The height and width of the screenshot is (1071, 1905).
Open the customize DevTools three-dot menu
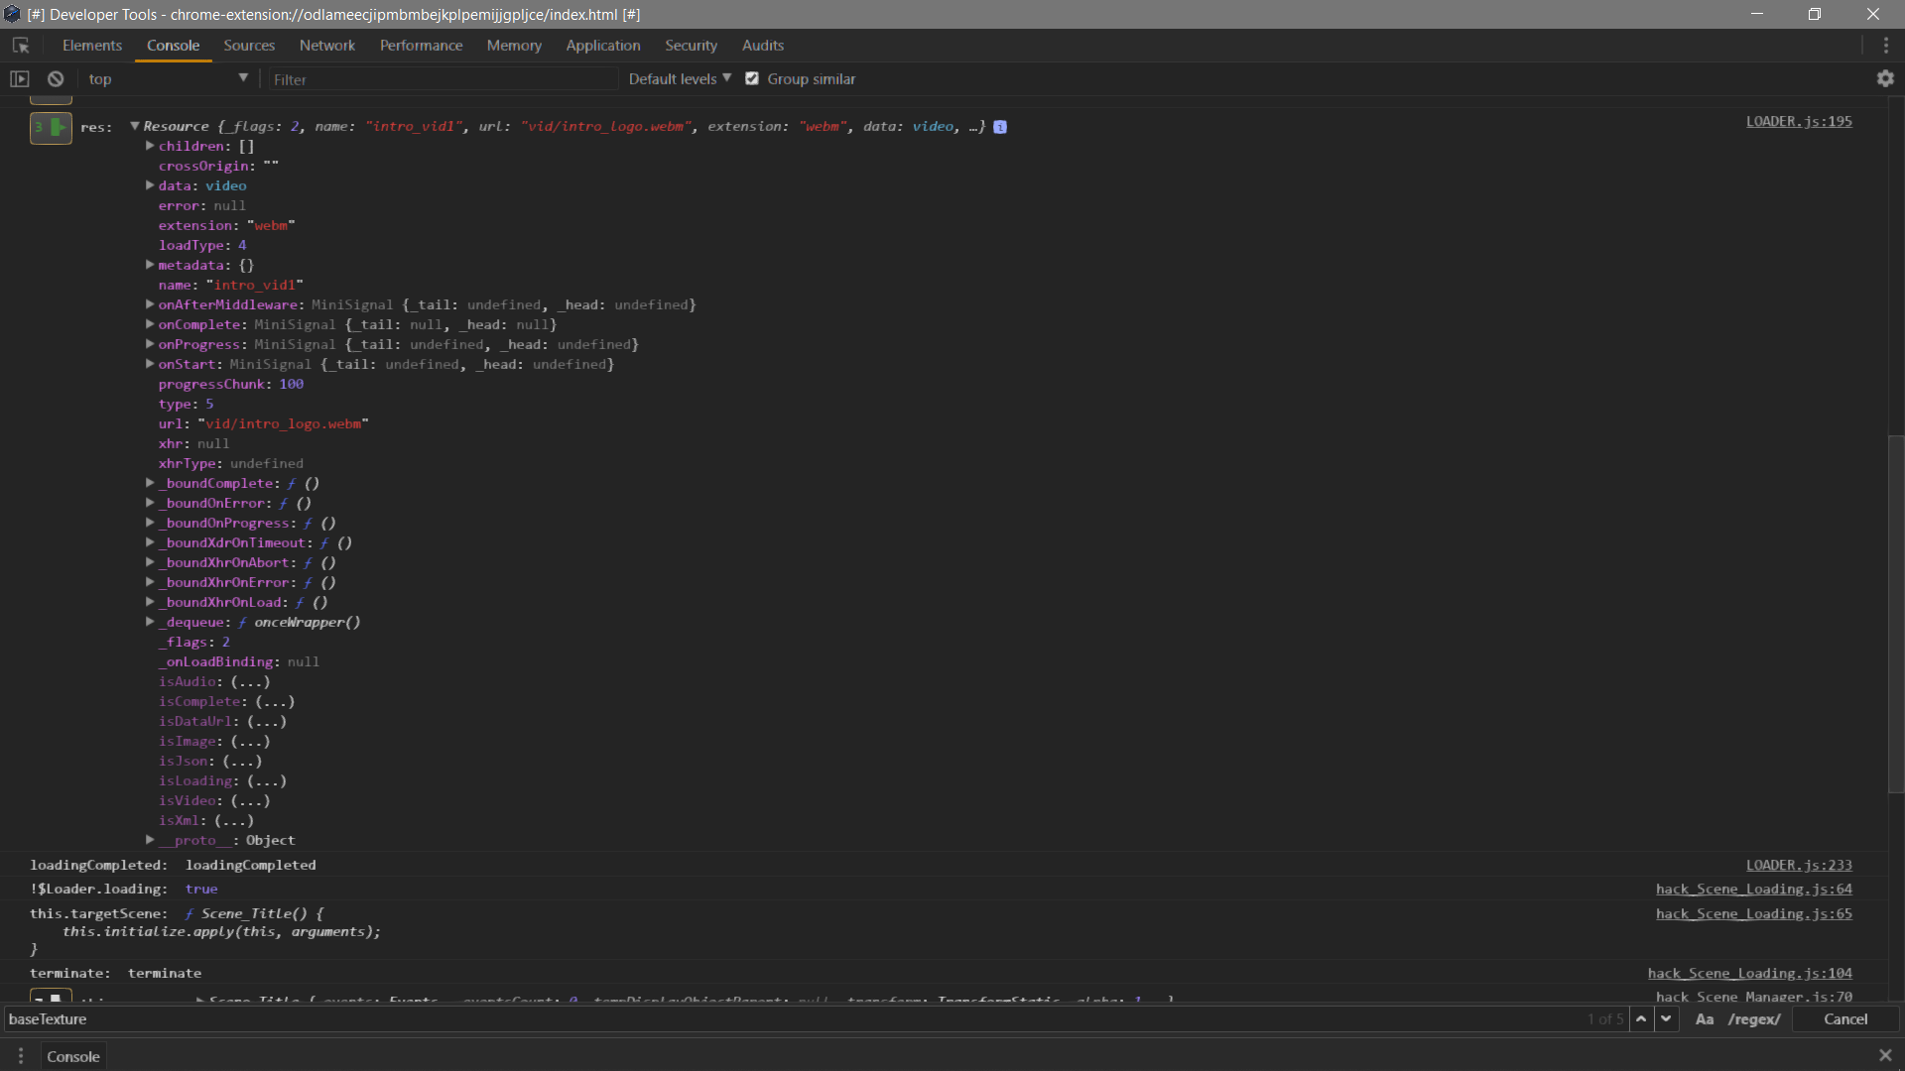[x=1886, y=45]
